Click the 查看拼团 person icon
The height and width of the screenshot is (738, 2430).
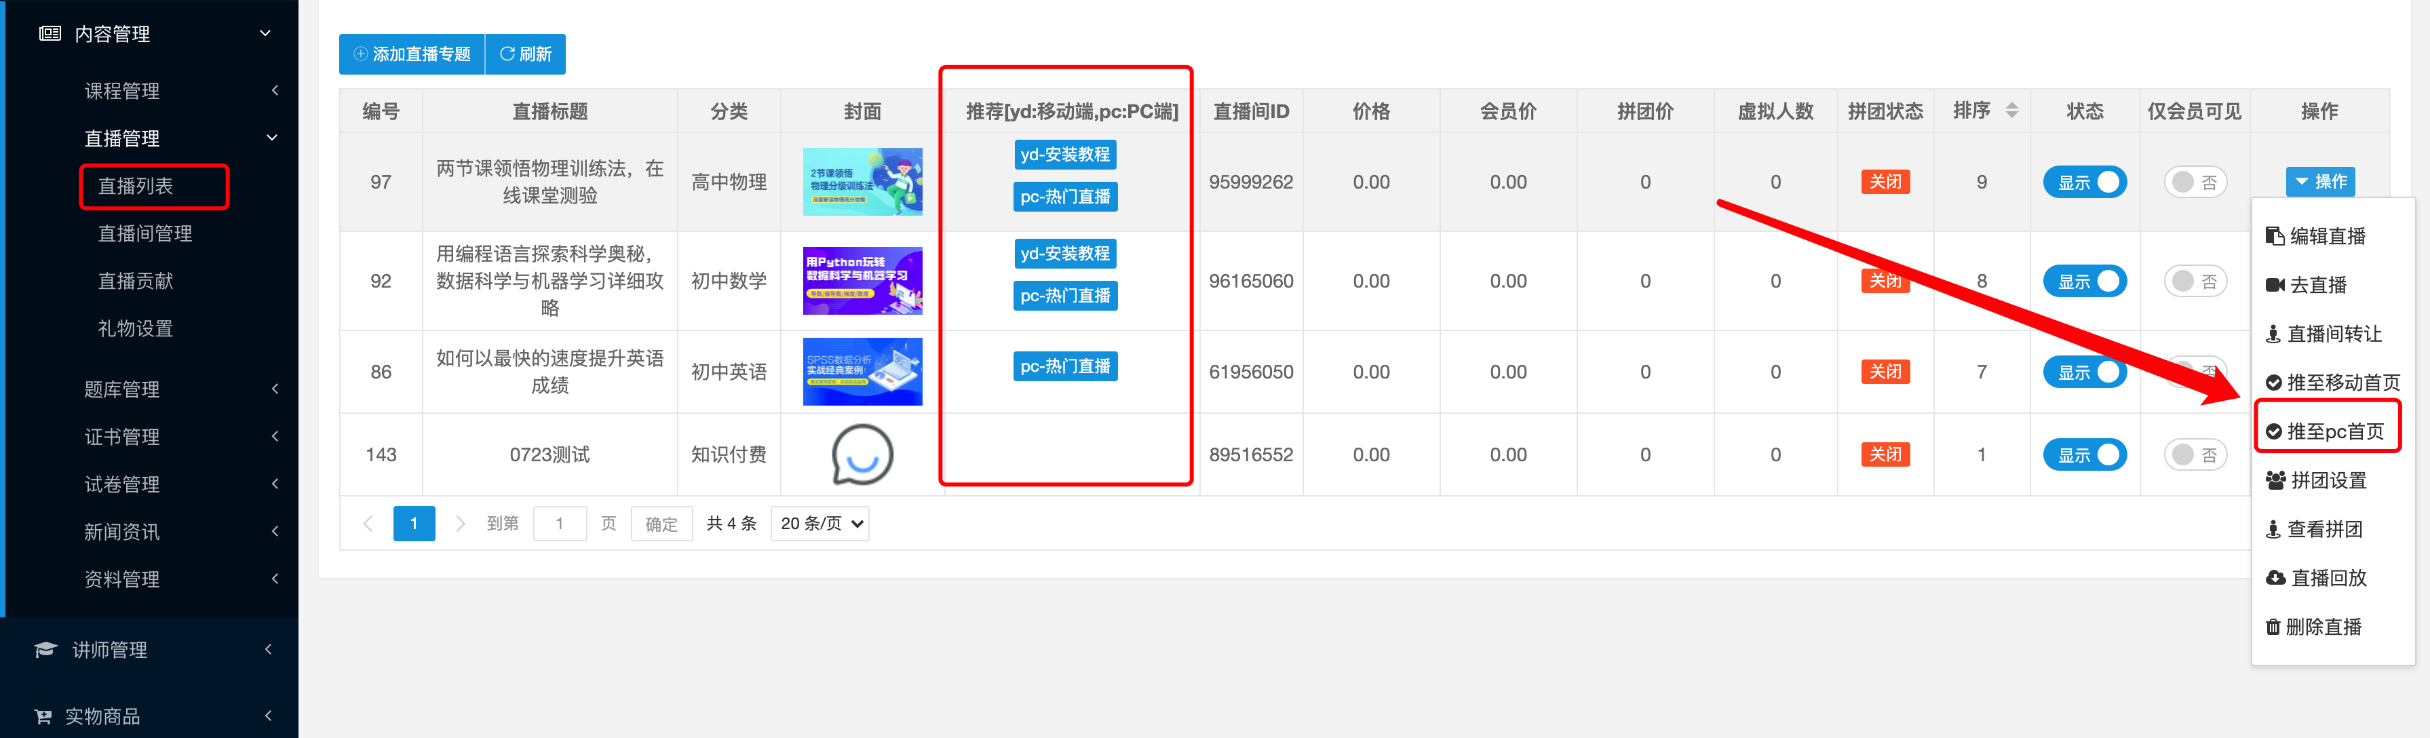2273,530
